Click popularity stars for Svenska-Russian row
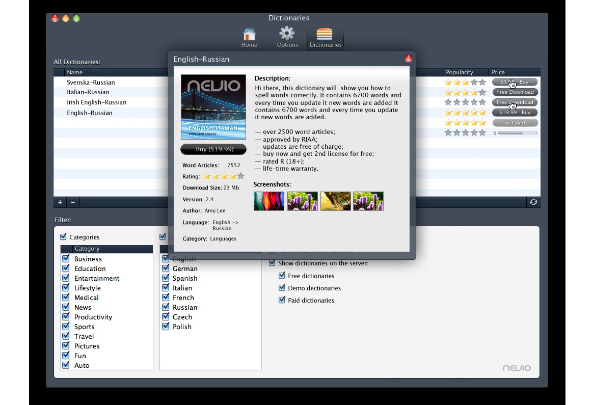 (465, 82)
